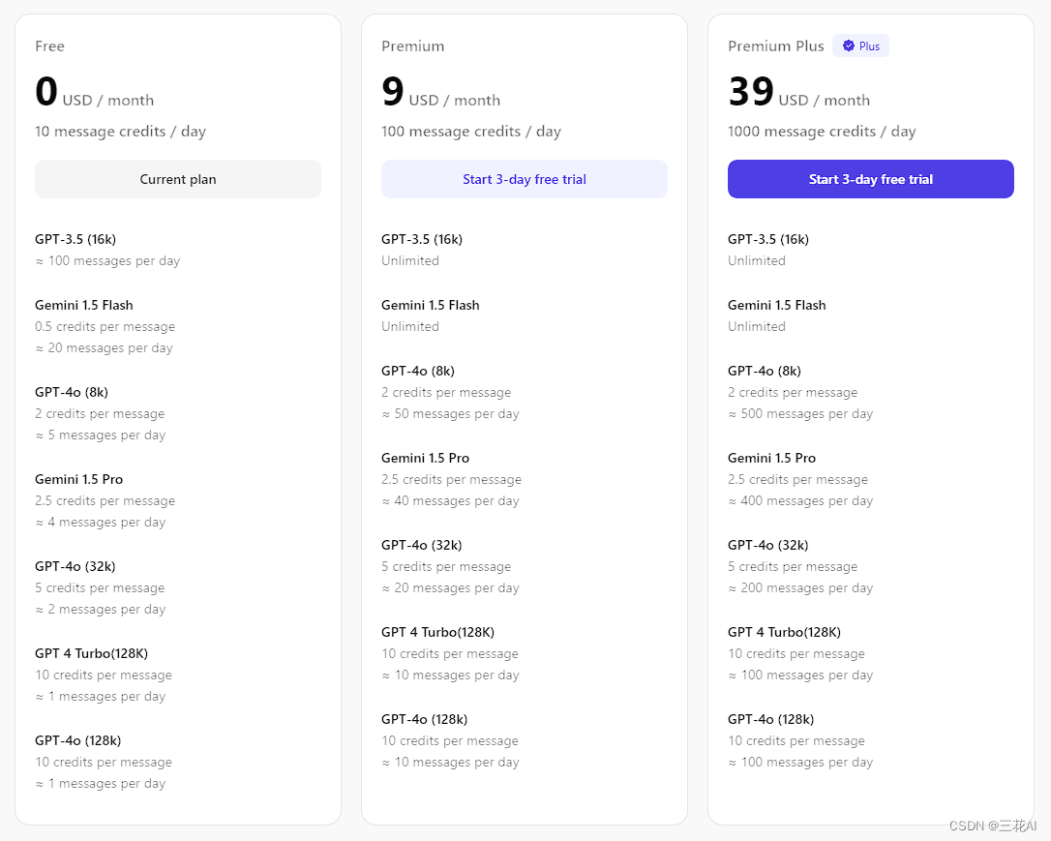This screenshot has width=1051, height=841.
Task: Click Gemini 1.5 Pro in the Free plan
Action: [x=79, y=479]
